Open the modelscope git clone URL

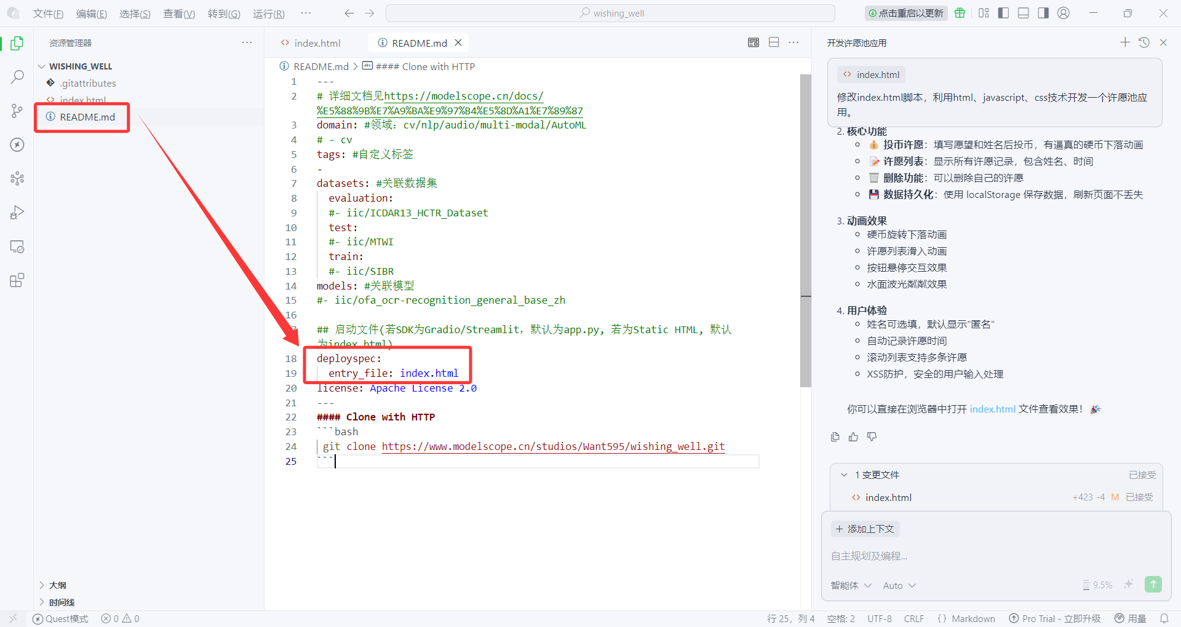[553, 447]
